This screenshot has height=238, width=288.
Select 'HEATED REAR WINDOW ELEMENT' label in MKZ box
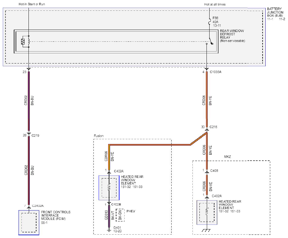coord(230,205)
